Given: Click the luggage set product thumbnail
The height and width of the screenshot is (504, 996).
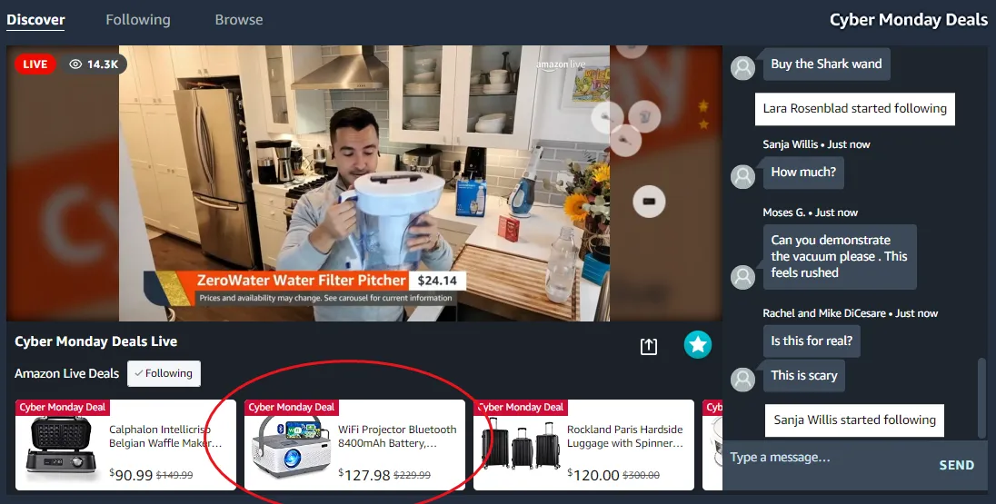Looking at the screenshot, I should (x=519, y=448).
